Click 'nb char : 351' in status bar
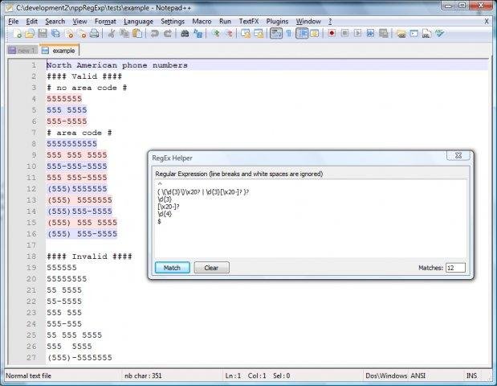Viewport: 497px width, 386px height. [143, 376]
